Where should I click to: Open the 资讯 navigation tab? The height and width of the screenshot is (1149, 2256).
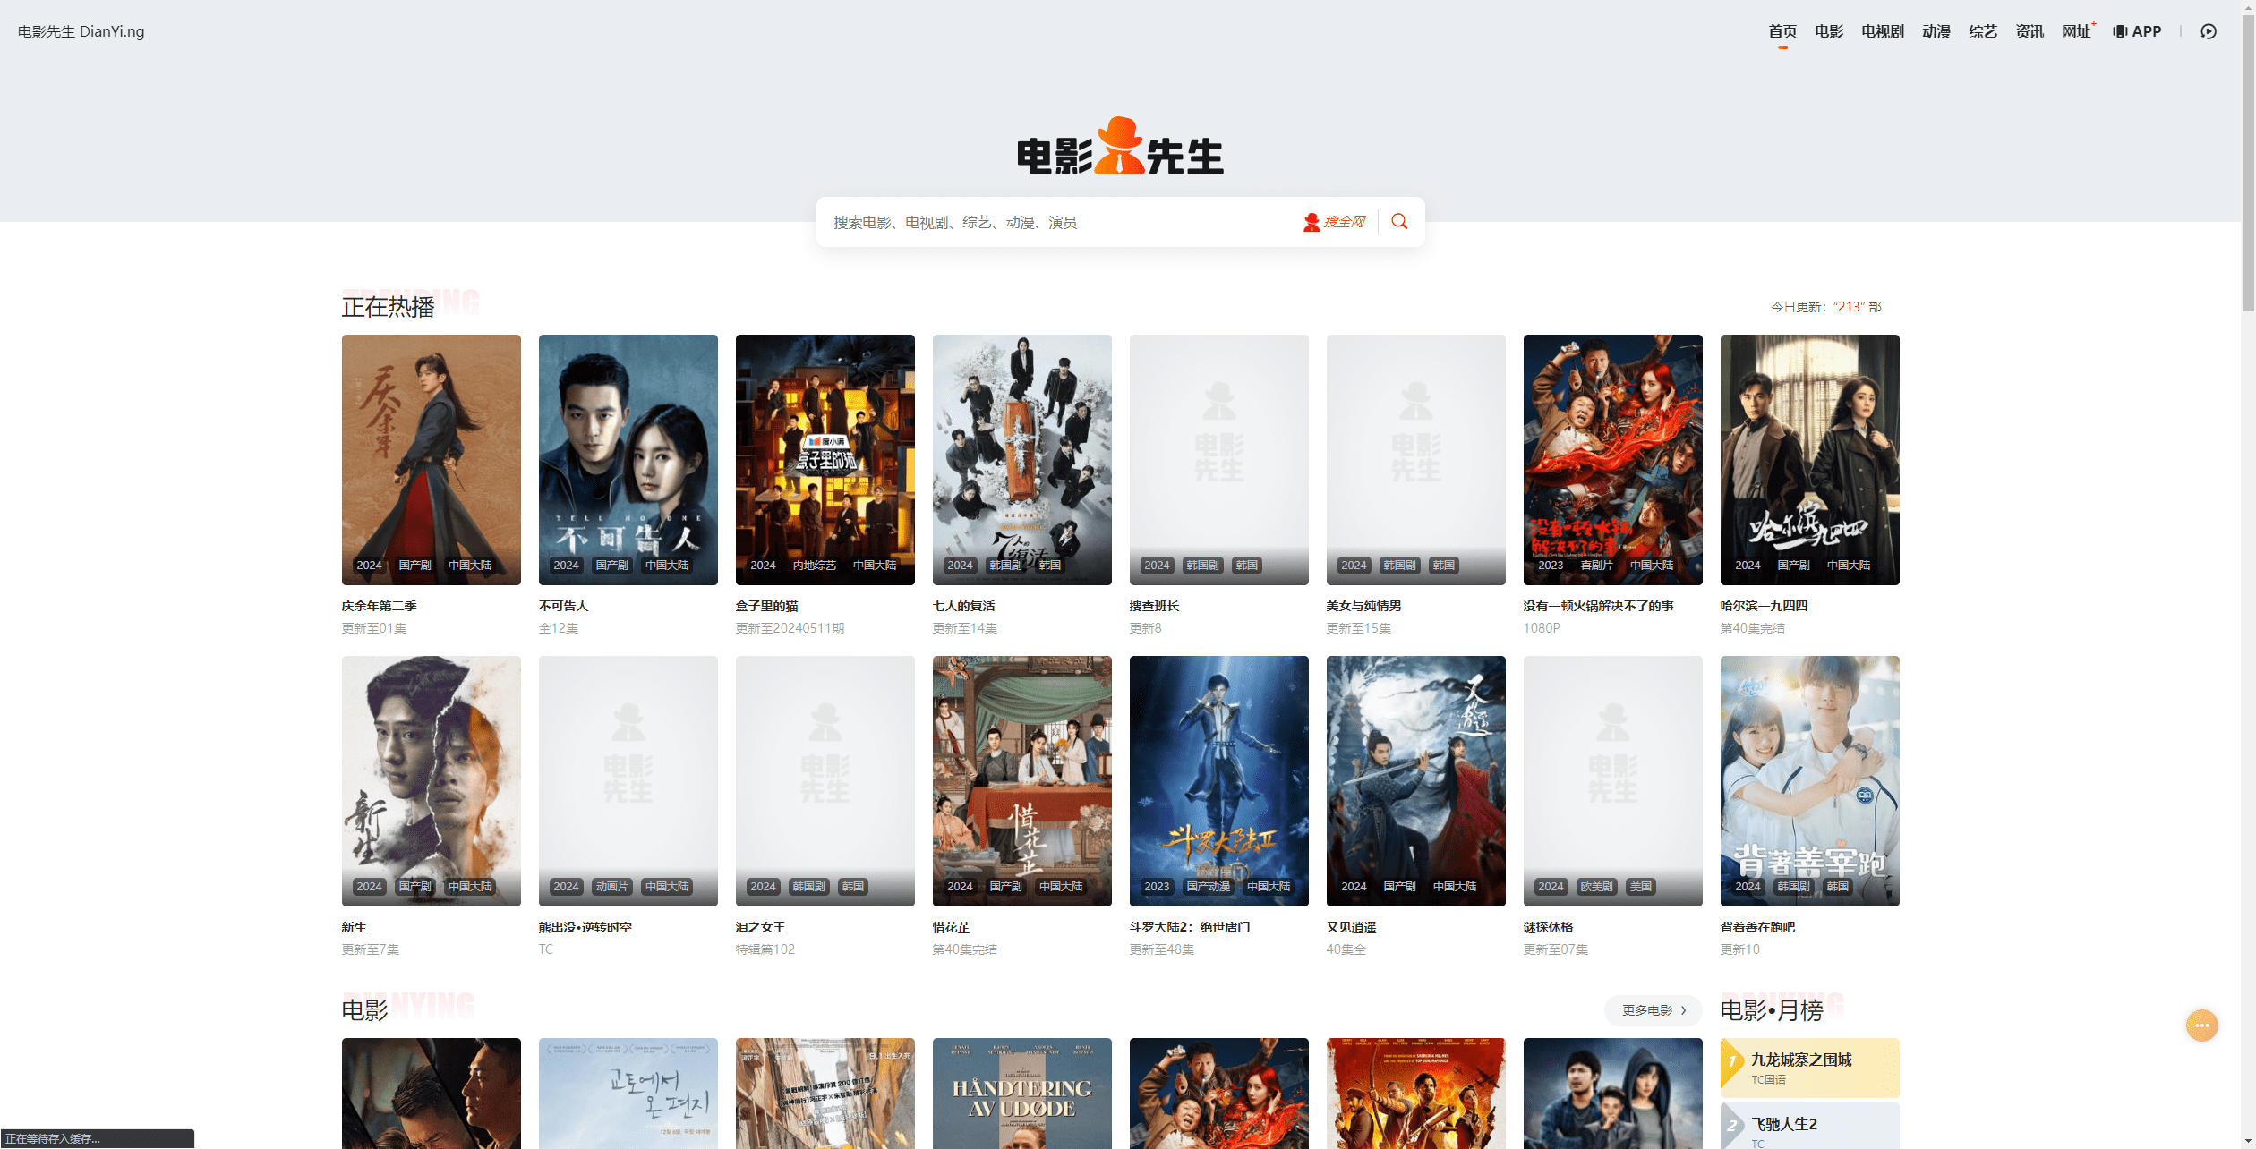(x=2030, y=31)
